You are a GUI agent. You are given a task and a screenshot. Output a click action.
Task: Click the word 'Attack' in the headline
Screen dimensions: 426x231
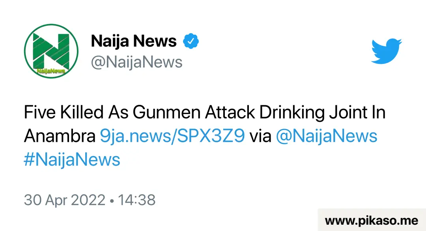230,112
